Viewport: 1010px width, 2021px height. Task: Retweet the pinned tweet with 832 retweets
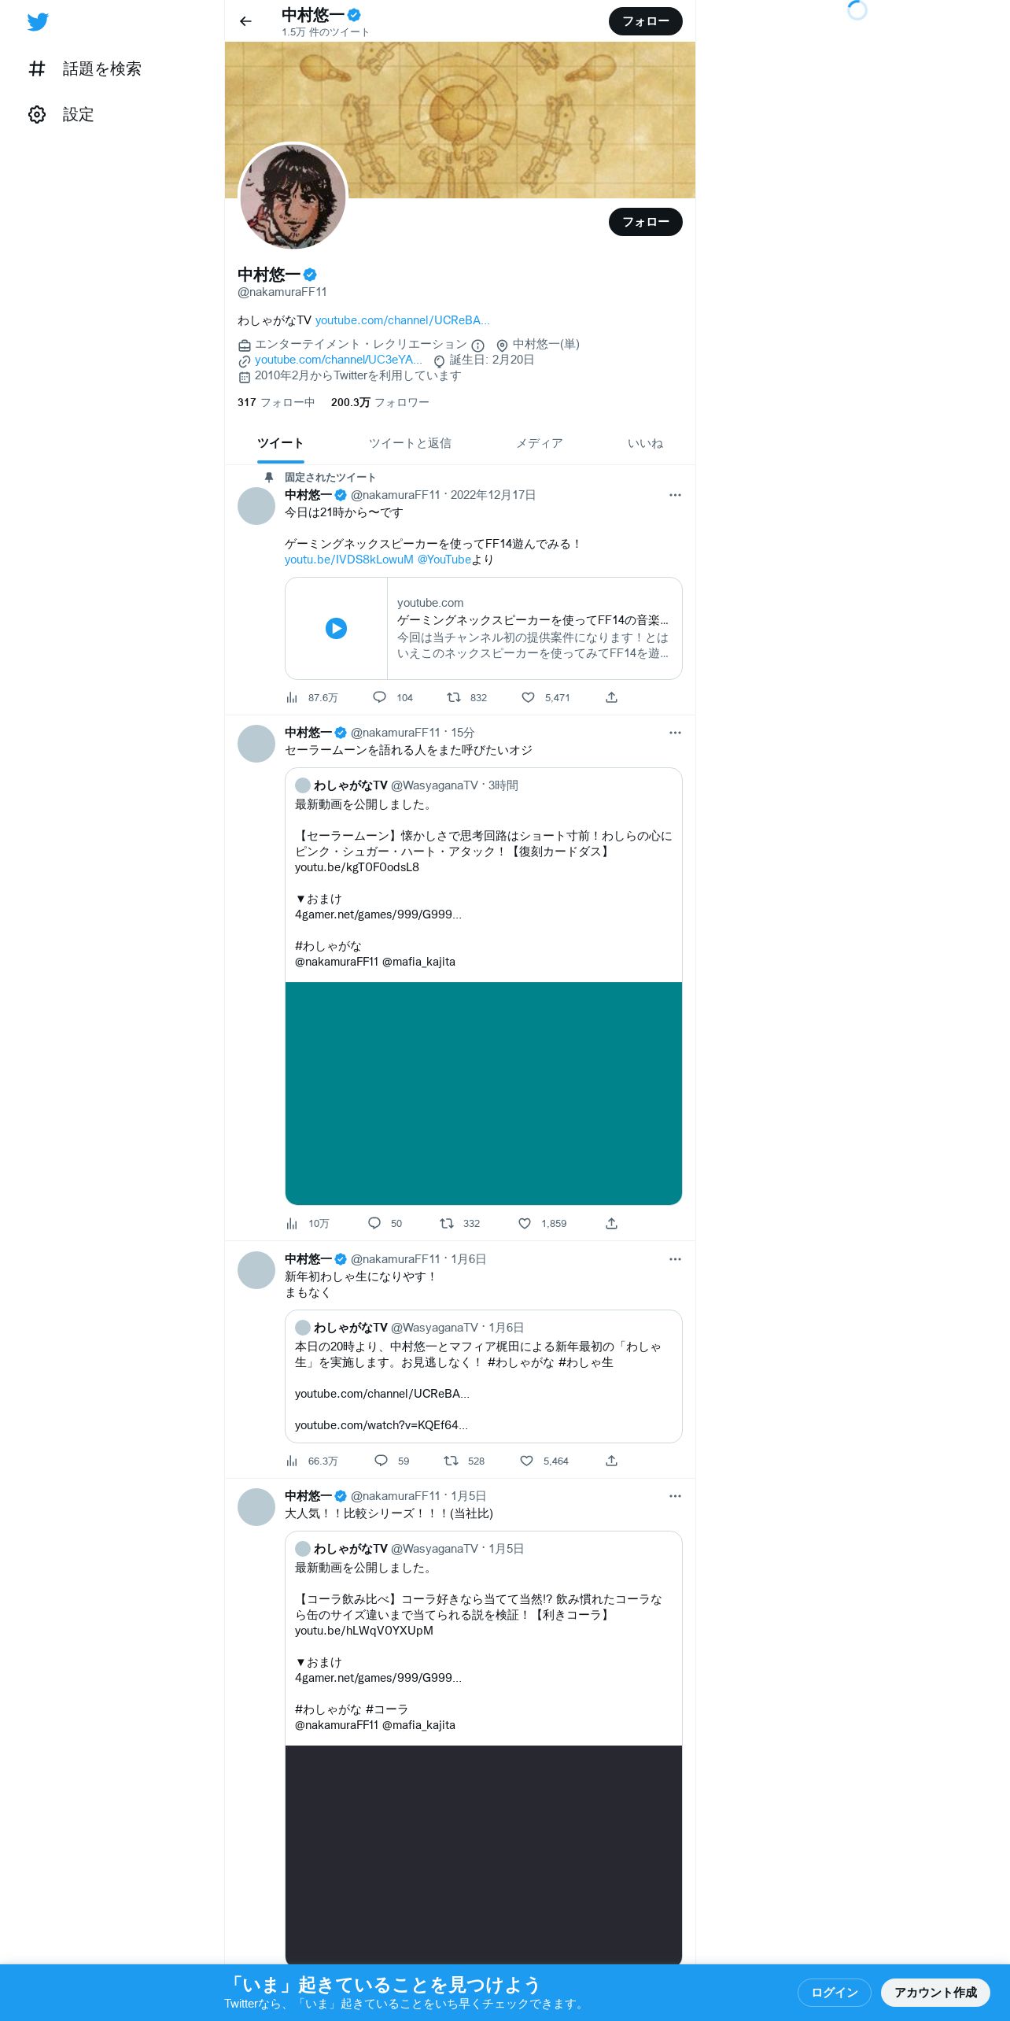click(x=454, y=697)
